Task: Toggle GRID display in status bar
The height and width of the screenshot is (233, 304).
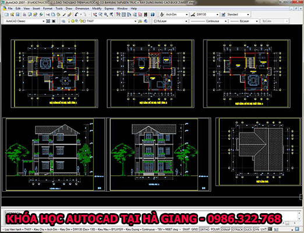Action: [x=195, y=230]
